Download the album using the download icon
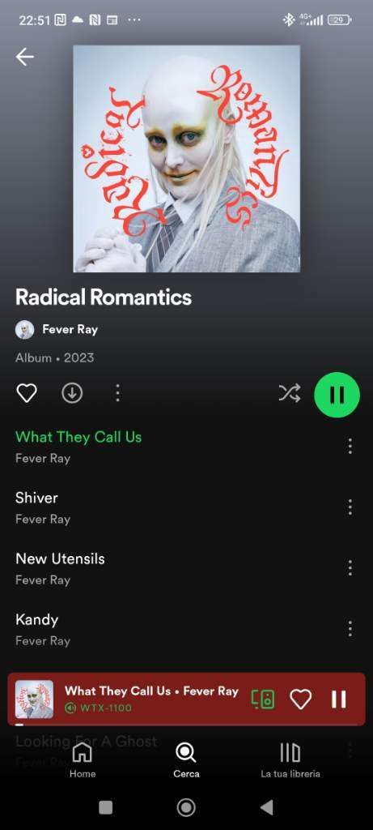This screenshot has width=373, height=830. (72, 393)
